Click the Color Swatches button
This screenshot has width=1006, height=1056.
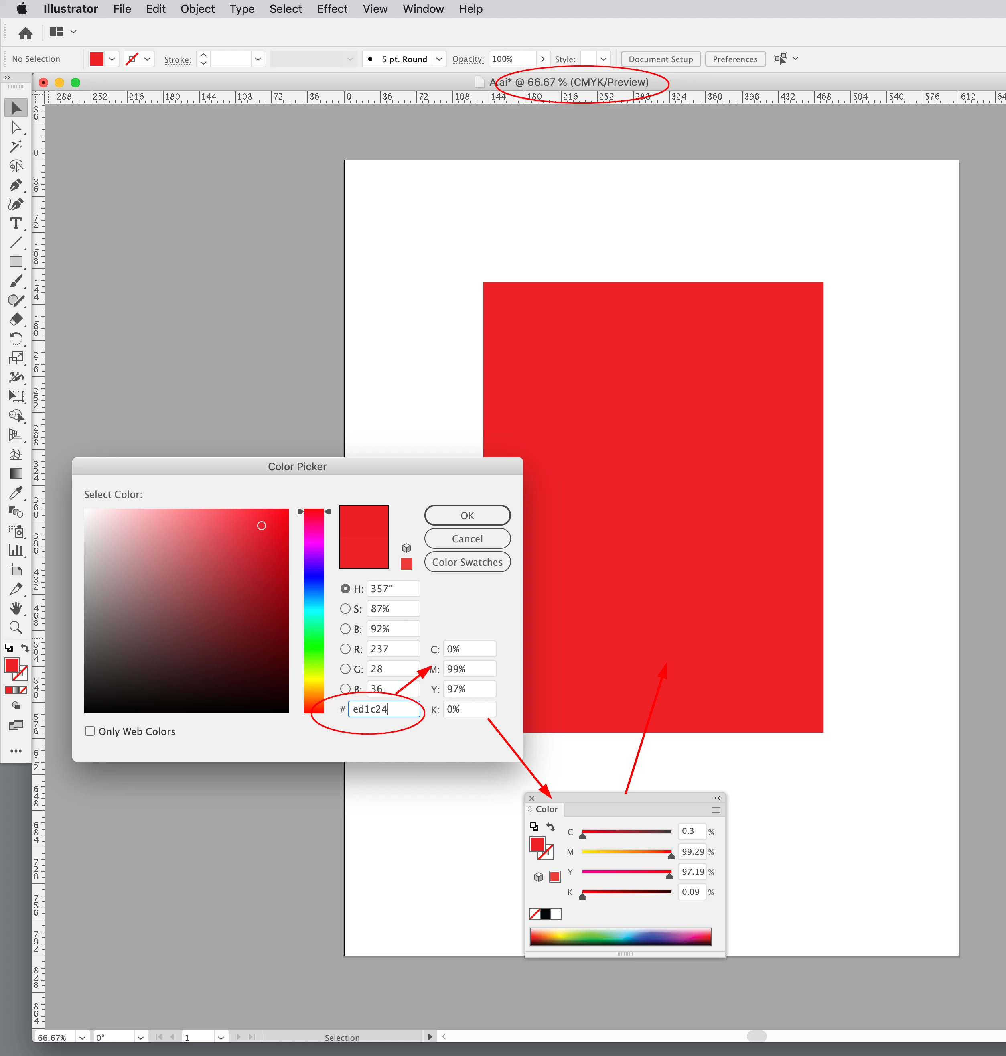pos(467,562)
